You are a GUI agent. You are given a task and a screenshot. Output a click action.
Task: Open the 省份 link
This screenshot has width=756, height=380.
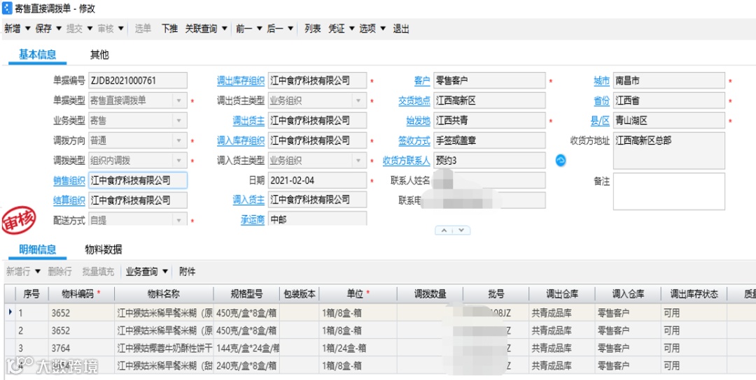(602, 101)
